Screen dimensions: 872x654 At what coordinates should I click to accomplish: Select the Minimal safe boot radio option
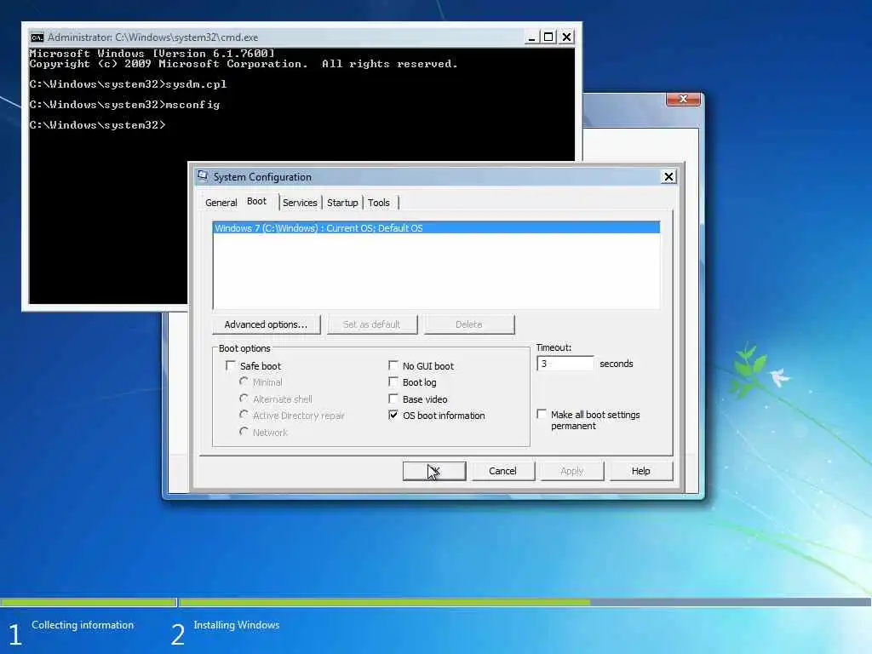coord(244,381)
